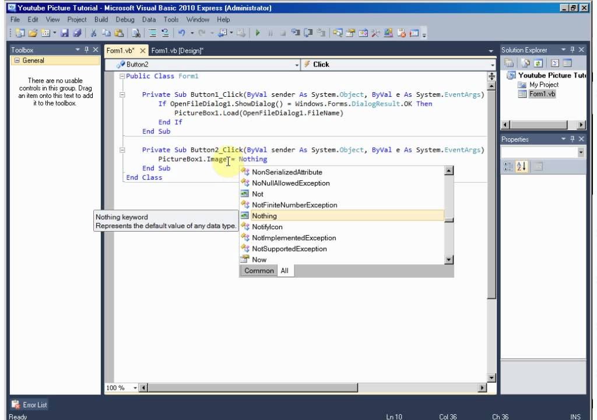Open the Button2 class name dropdown
This screenshot has height=420, width=597.
coord(297,65)
